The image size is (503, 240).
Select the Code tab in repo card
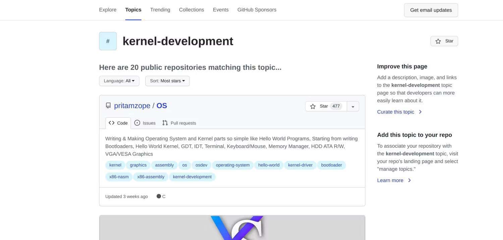(x=118, y=123)
